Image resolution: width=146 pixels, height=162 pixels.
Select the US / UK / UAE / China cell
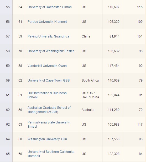pos(90,95)
